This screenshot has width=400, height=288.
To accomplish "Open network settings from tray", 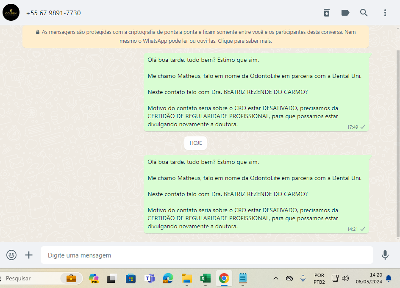I will pyautogui.click(x=335, y=278).
